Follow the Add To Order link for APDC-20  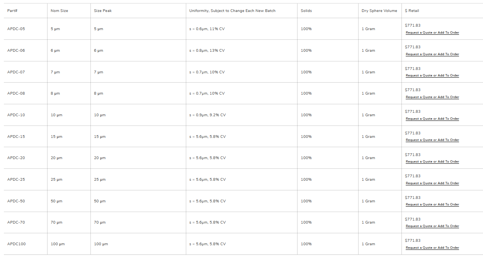pyautogui.click(x=432, y=162)
